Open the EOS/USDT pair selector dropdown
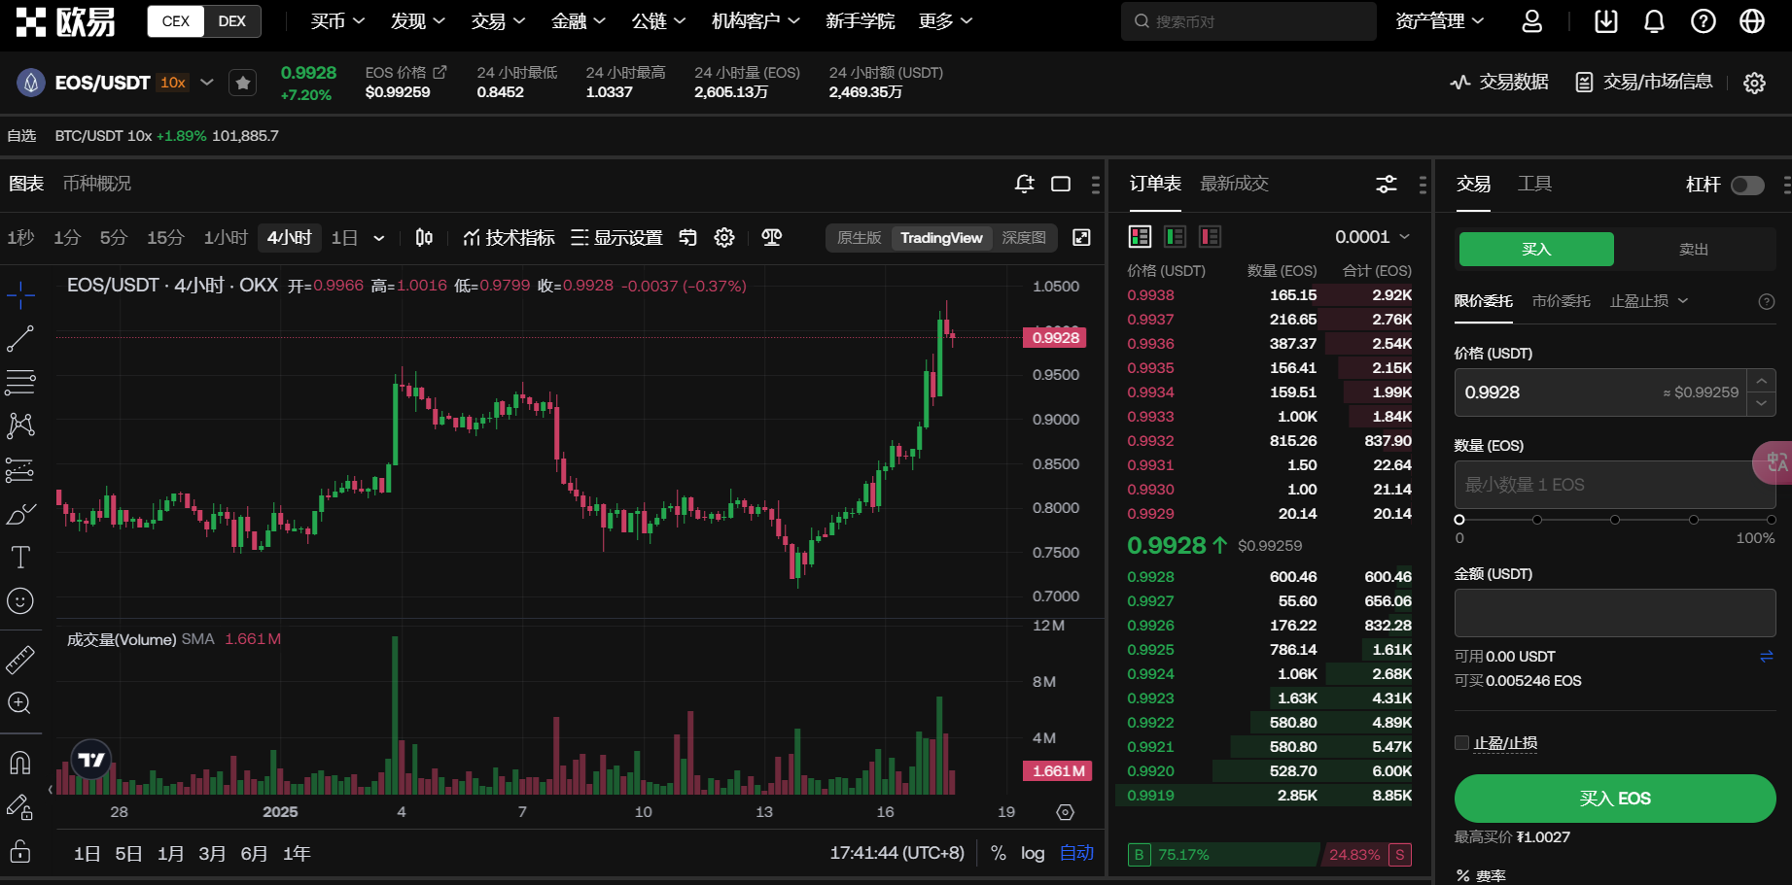 tap(207, 83)
